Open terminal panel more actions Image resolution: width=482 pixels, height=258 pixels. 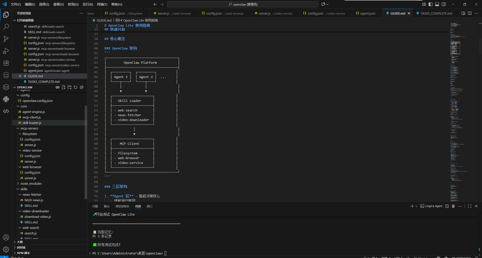point(460,206)
